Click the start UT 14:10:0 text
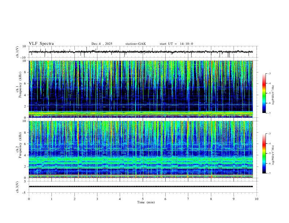289x223 pixels. (x=176, y=44)
